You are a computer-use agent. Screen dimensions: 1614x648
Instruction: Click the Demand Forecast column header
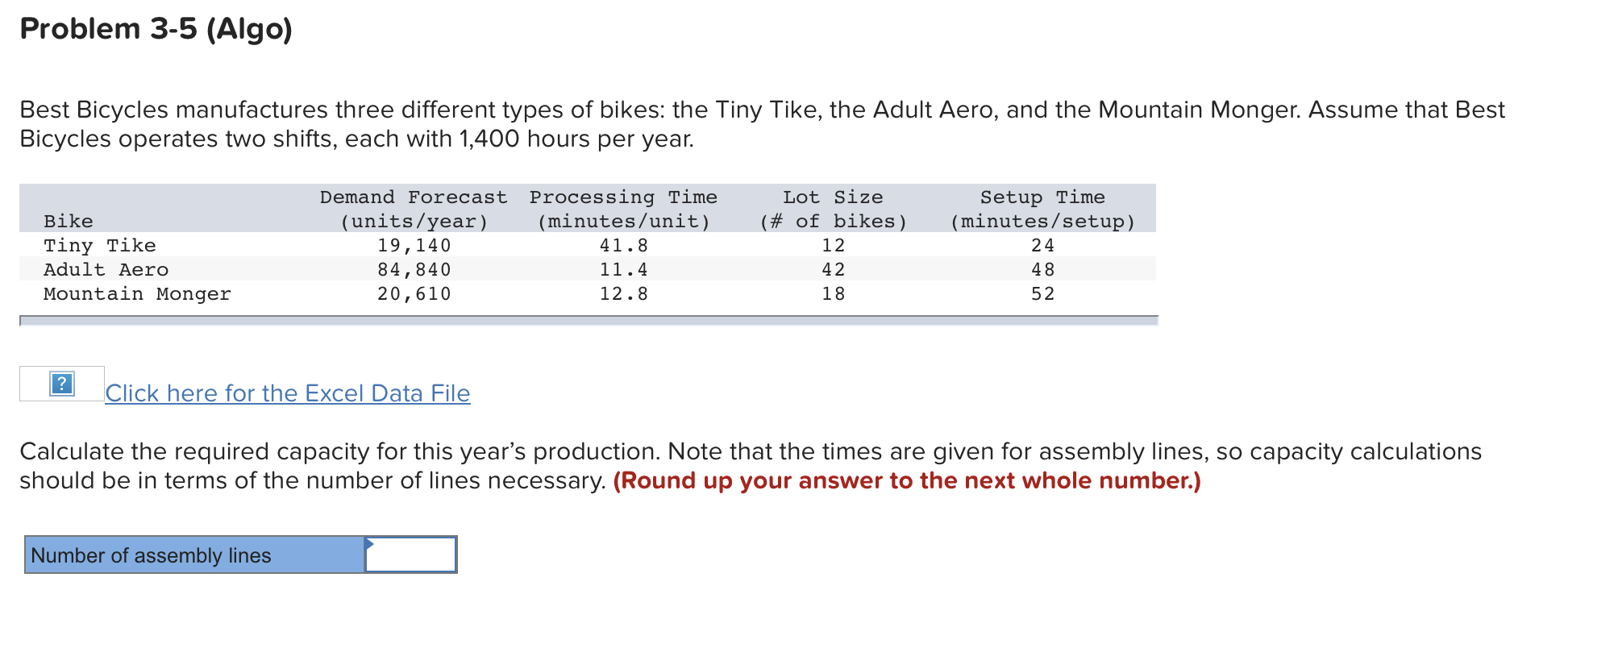click(413, 208)
